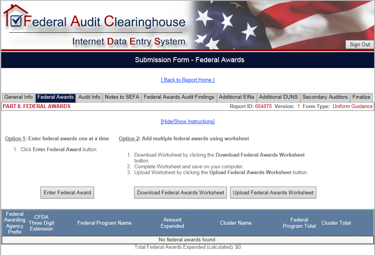The image size is (375, 255).
Task: Click the Cluster Total column header
Action: pyautogui.click(x=336, y=223)
